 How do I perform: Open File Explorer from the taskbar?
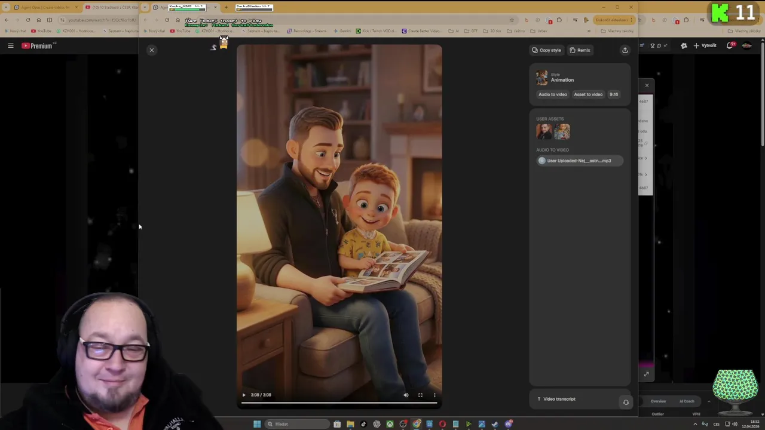[x=350, y=424]
